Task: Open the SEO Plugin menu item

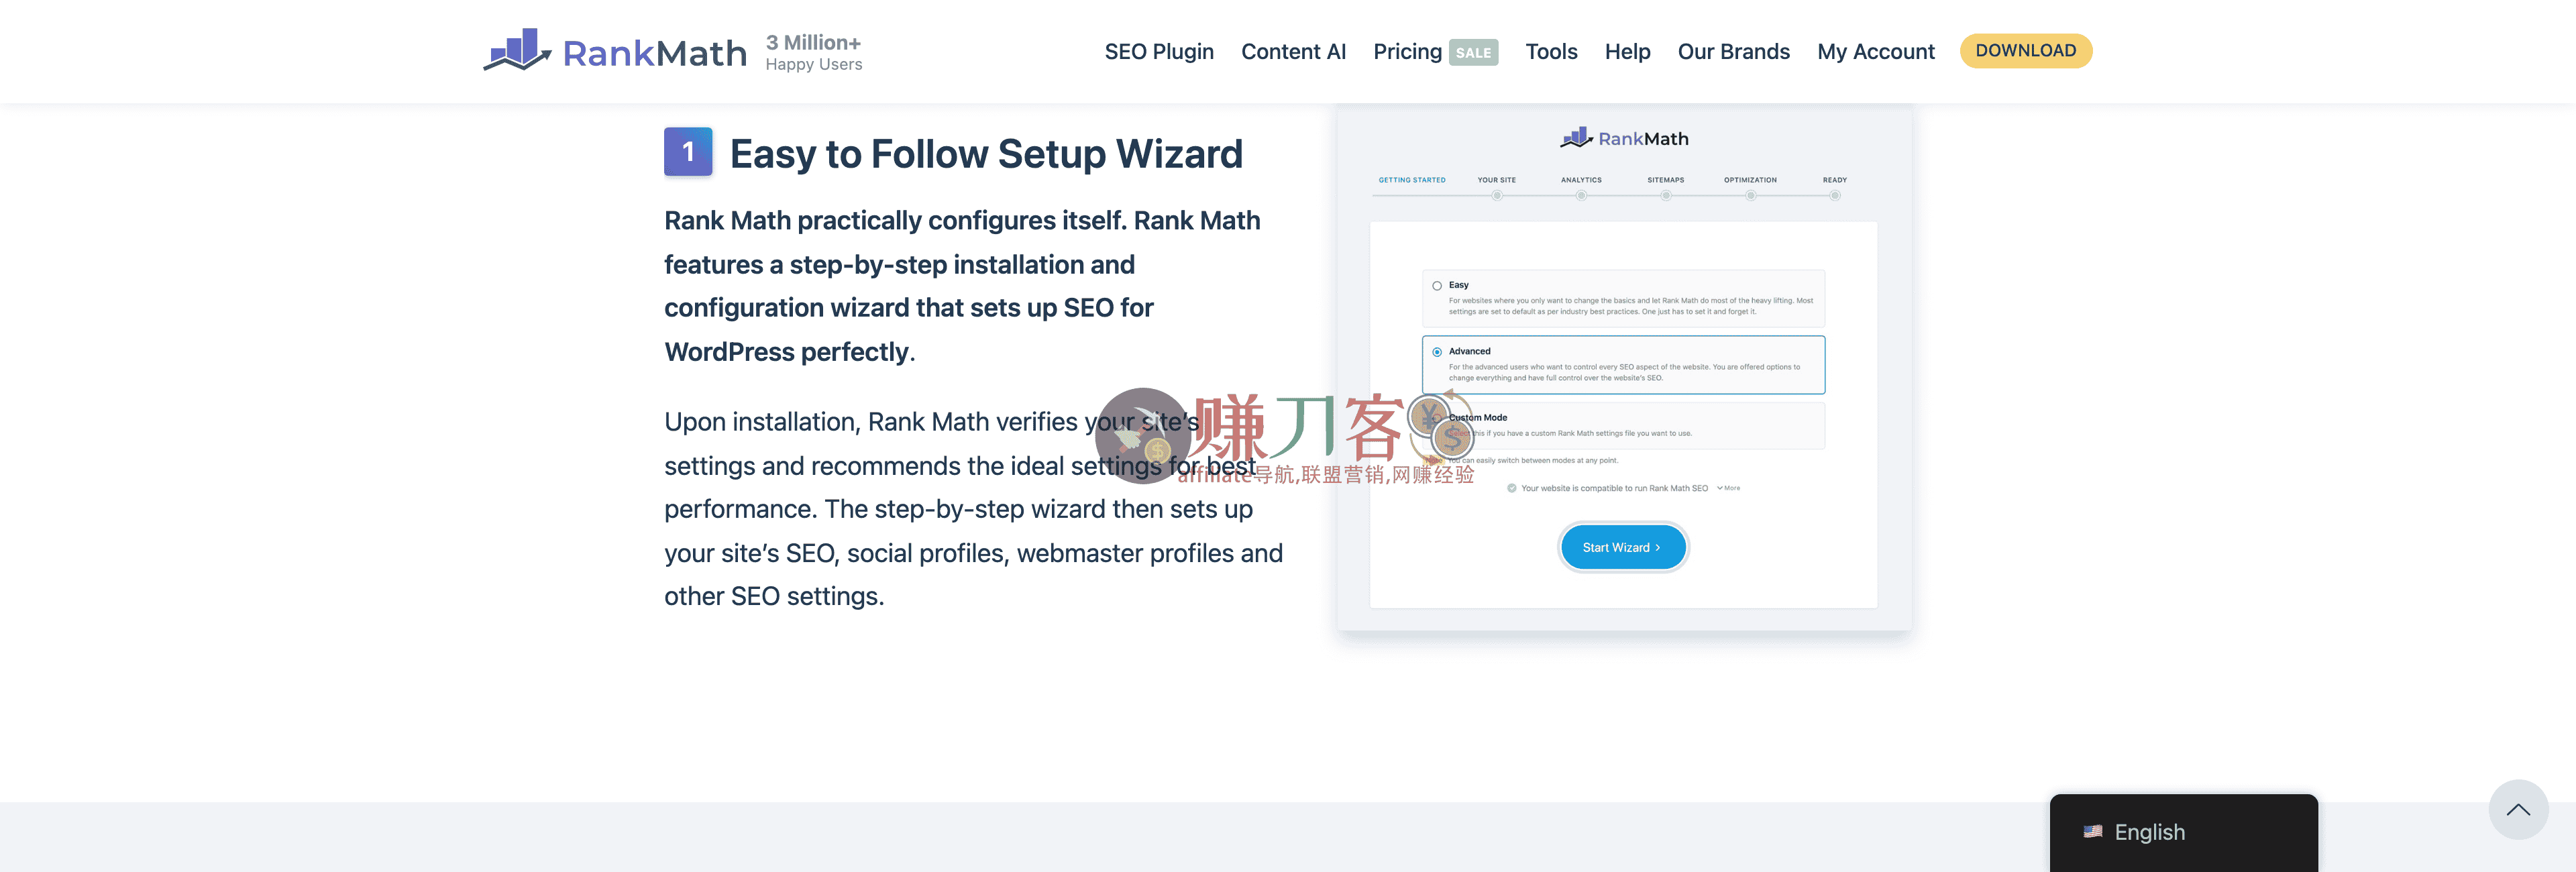Action: click(x=1159, y=52)
